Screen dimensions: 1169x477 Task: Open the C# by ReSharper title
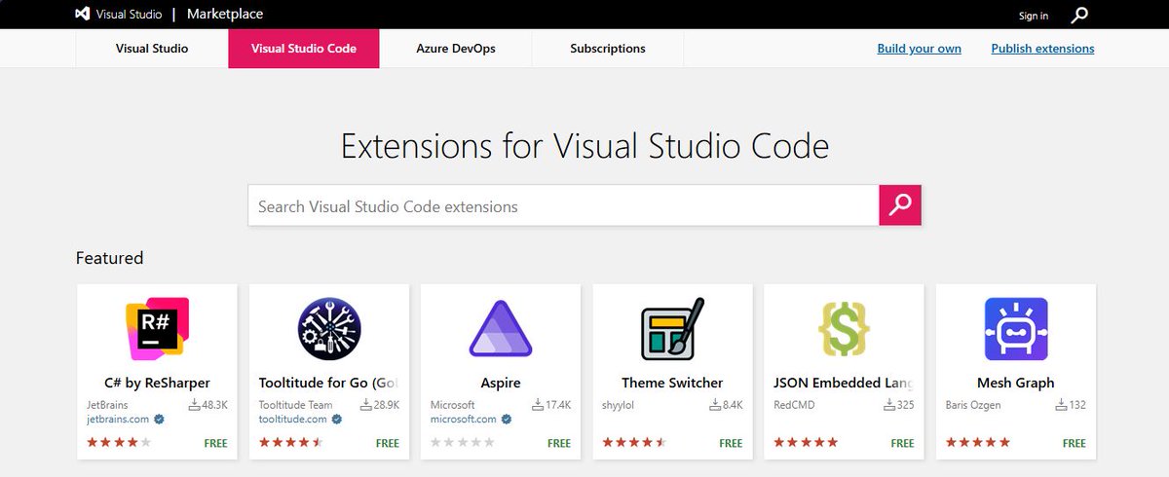[x=157, y=383]
